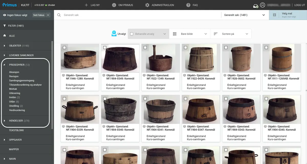Tick checkbox on NF.1922-1349 Kornmål item

click(x=145, y=48)
